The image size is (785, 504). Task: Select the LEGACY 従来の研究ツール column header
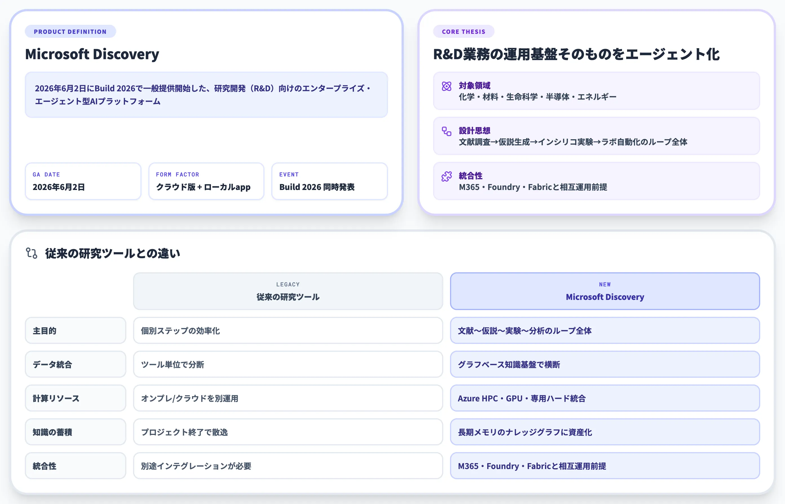(x=288, y=291)
